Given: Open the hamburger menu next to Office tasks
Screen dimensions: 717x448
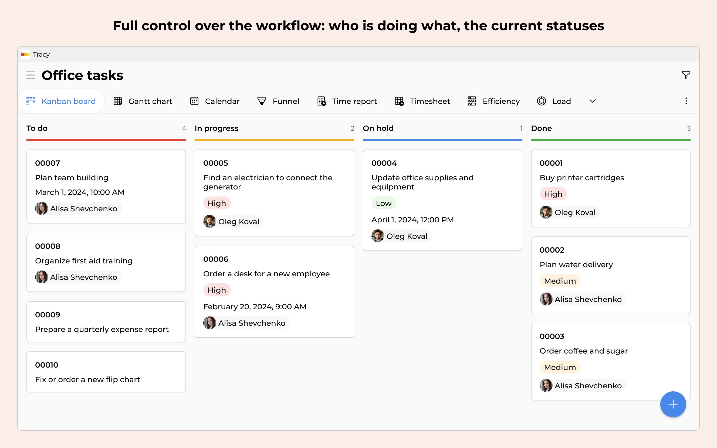Looking at the screenshot, I should [31, 75].
